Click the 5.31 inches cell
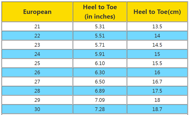The image size is (190, 115). tap(100, 26)
